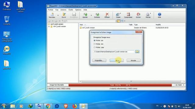Click the Ajouter toolbar icon
Viewport: 195px width, 109px height.
pos(85,15)
